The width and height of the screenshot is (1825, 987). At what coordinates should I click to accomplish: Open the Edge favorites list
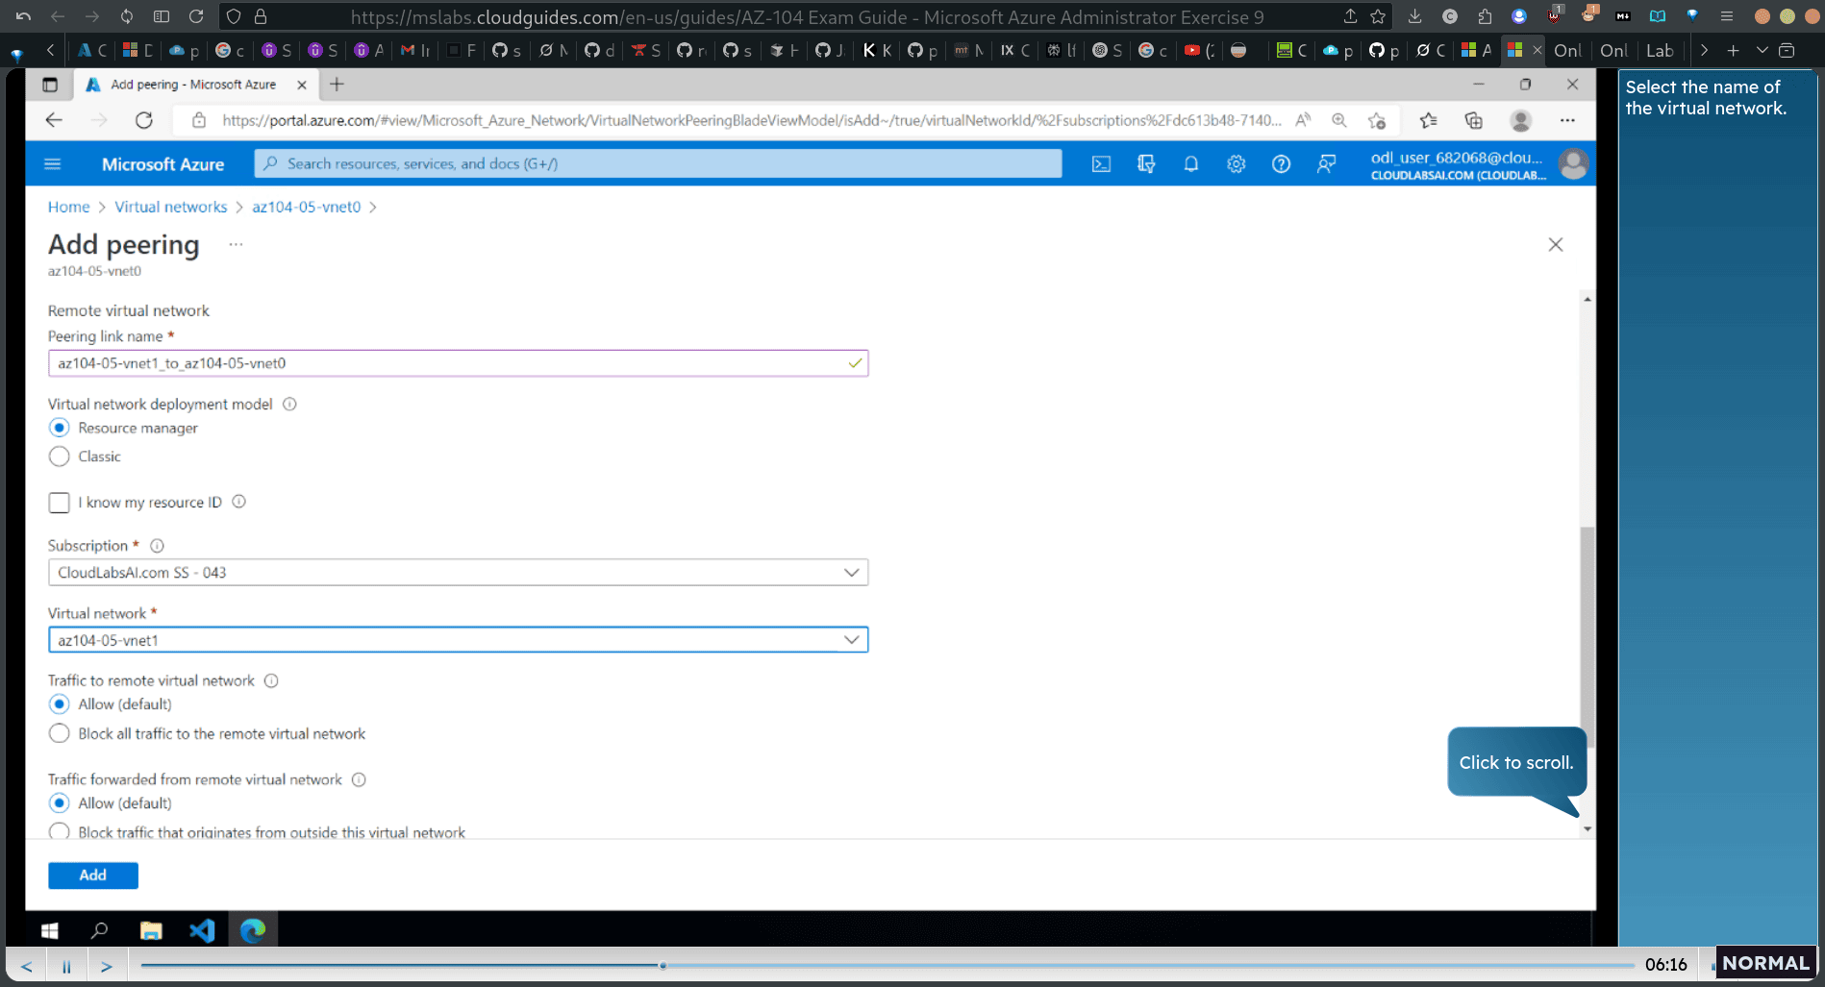pos(1428,120)
